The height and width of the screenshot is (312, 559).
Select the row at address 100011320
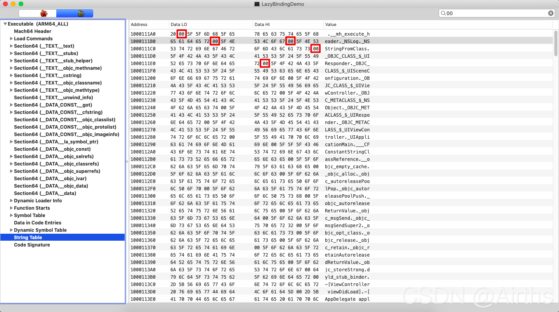341,211
